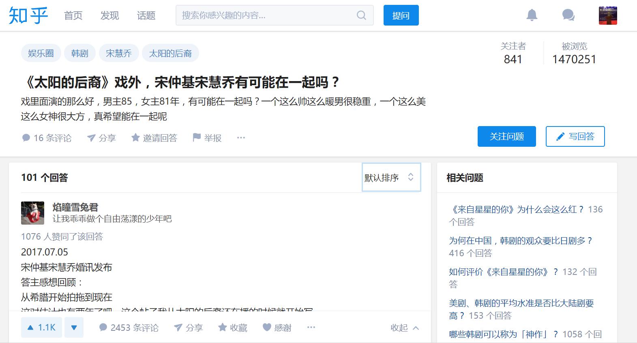Image resolution: width=637 pixels, height=343 pixels.
Task: Click the 相关问题 heading
Action: [x=465, y=178]
